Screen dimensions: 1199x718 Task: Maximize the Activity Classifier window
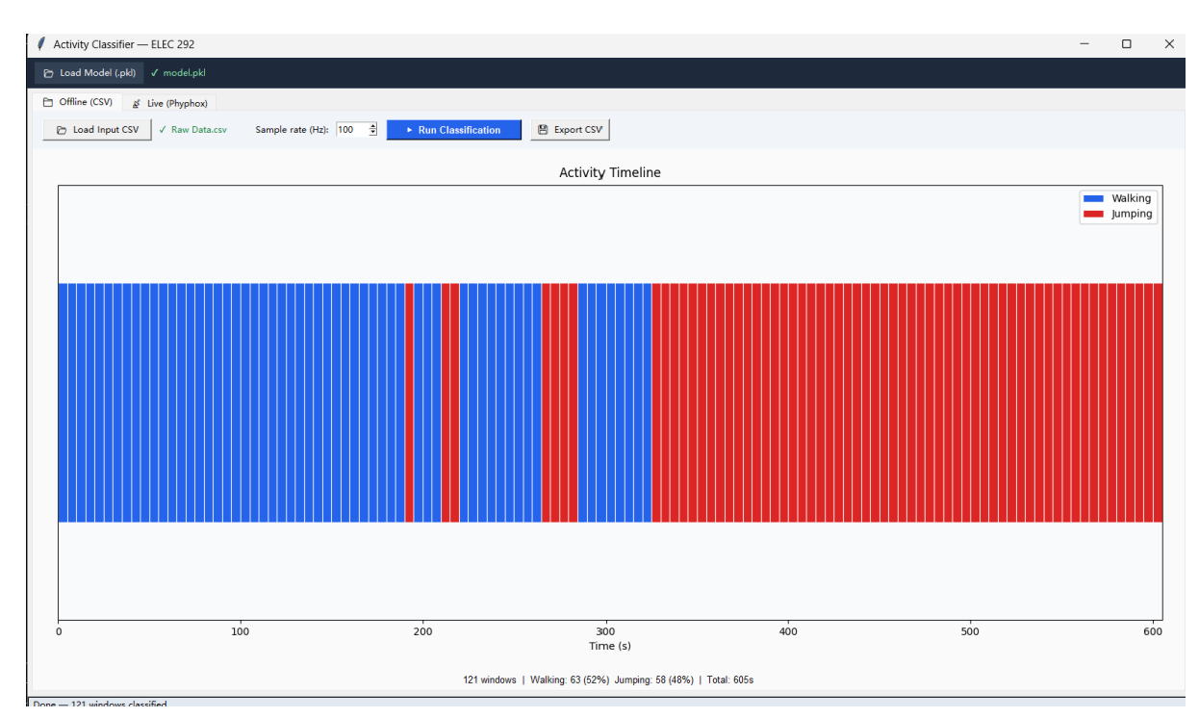pyautogui.click(x=1126, y=44)
